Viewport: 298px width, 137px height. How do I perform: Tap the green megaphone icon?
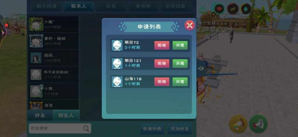258,124
